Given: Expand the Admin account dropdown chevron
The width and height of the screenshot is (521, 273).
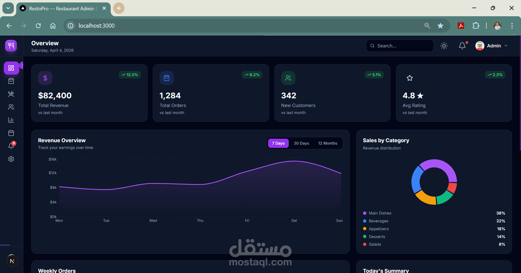Looking at the screenshot, I should click(506, 46).
